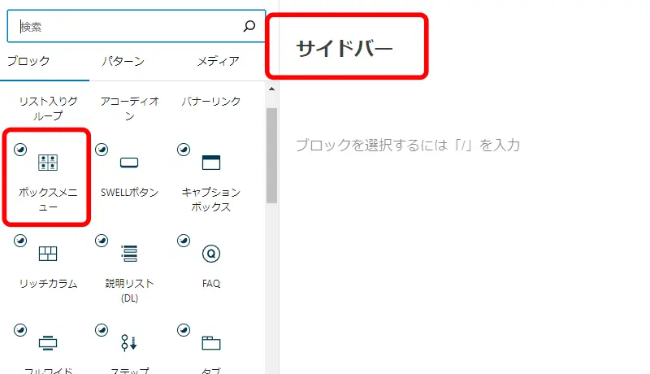This screenshot has width=650, height=374.
Task: Select the バナーリンク block label
Action: (210, 101)
